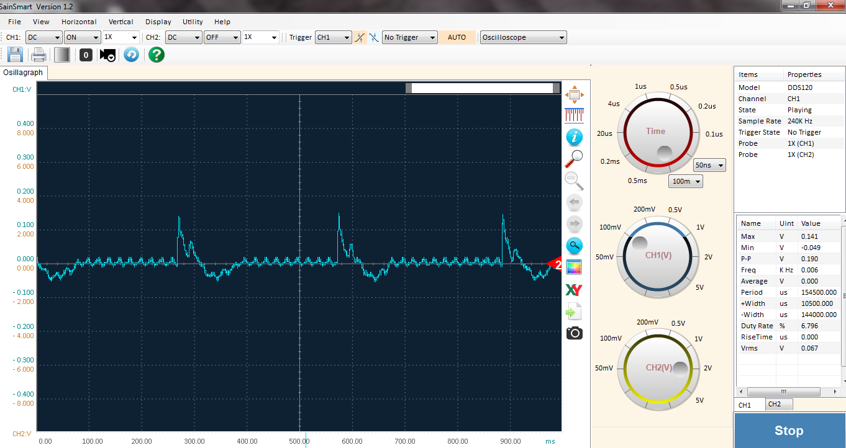Click the gray right arrow icon
This screenshot has height=448, width=846.
click(574, 223)
